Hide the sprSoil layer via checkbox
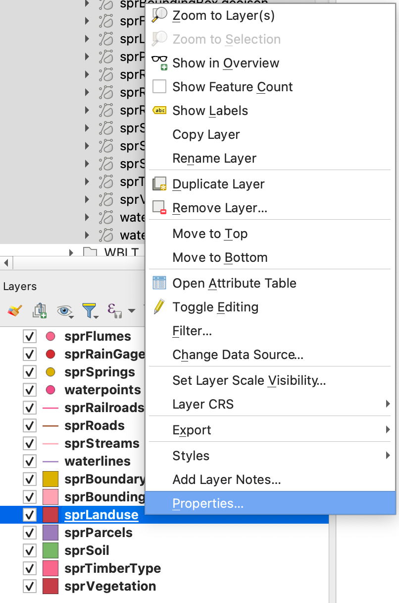The width and height of the screenshot is (399, 603). (x=30, y=551)
